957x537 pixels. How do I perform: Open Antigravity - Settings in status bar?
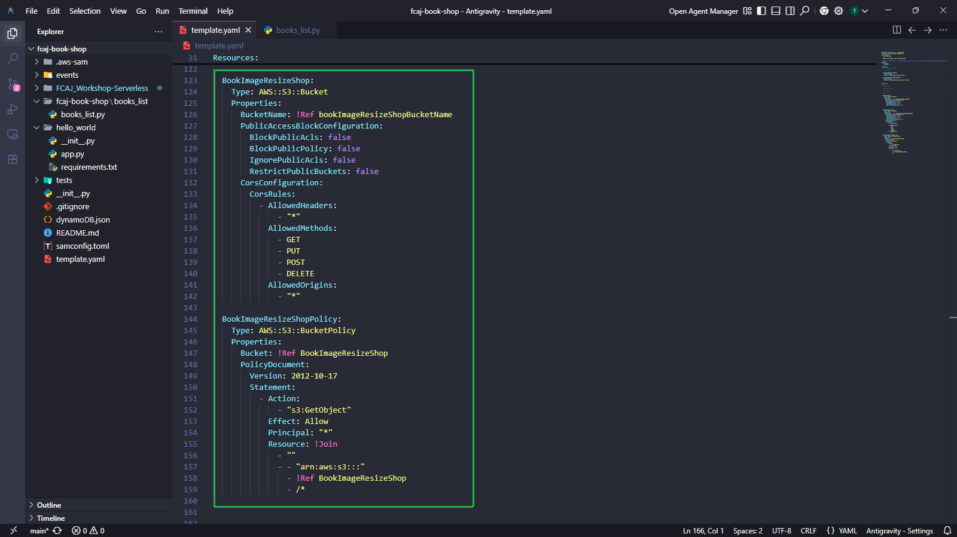click(900, 530)
